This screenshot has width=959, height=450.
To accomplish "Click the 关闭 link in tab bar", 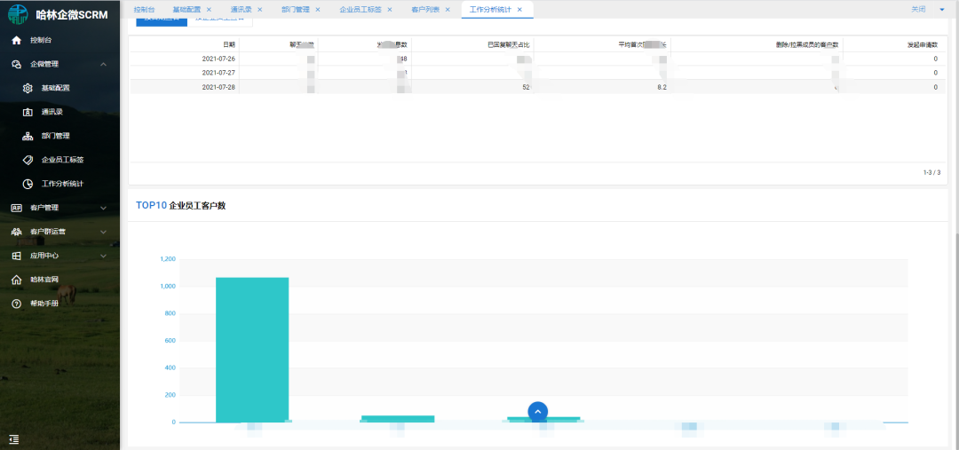I will pyautogui.click(x=918, y=9).
